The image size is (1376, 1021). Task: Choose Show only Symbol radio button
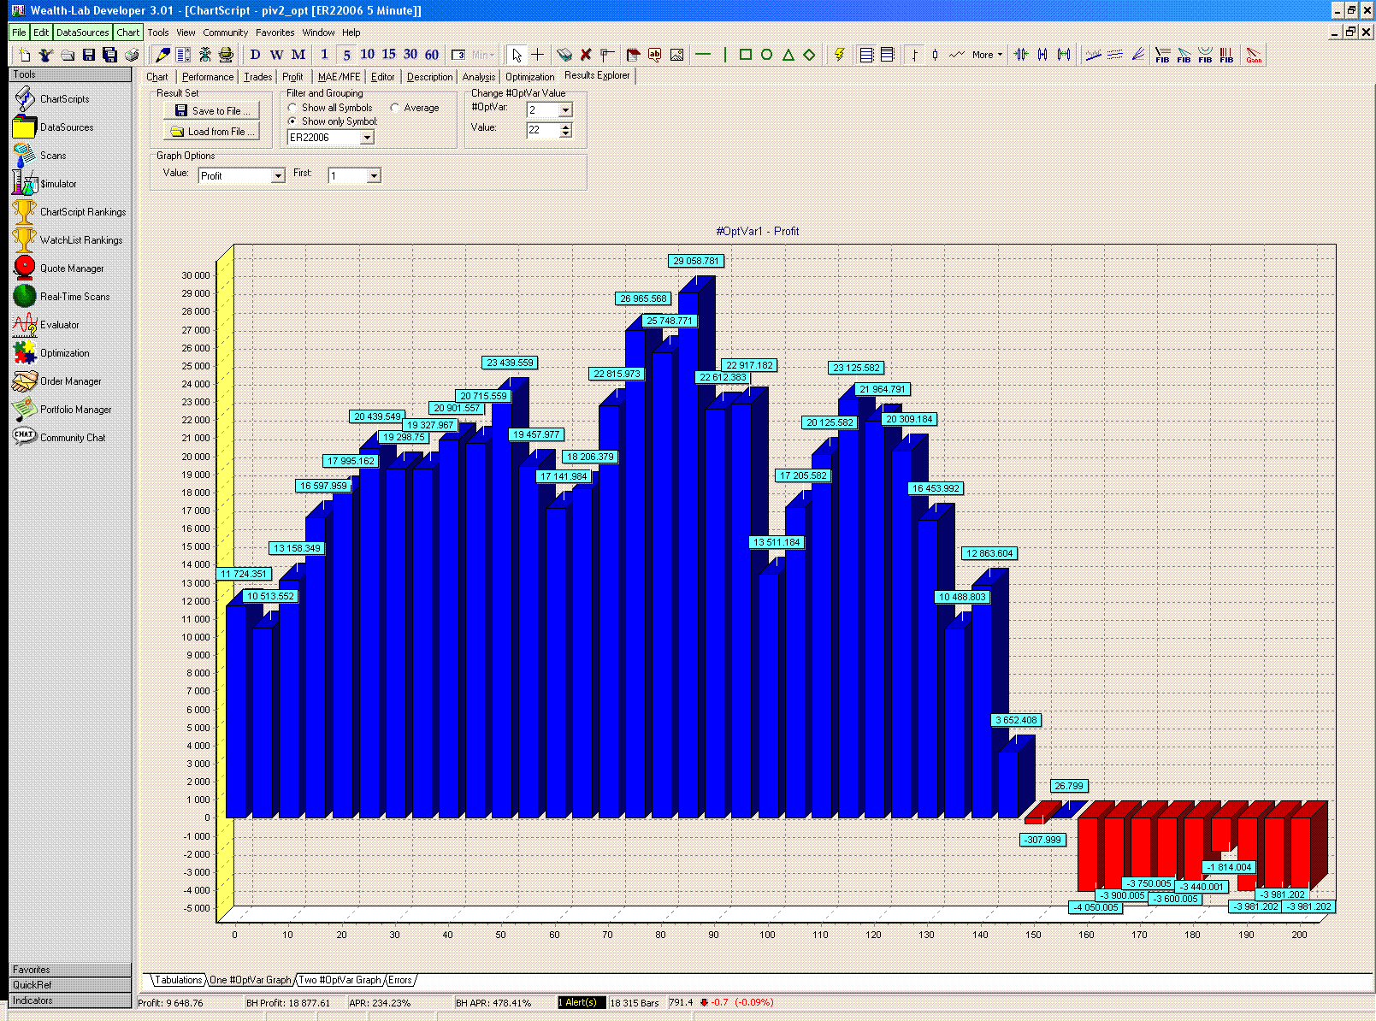click(292, 121)
